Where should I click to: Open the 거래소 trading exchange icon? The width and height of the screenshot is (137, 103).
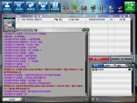click(66, 9)
